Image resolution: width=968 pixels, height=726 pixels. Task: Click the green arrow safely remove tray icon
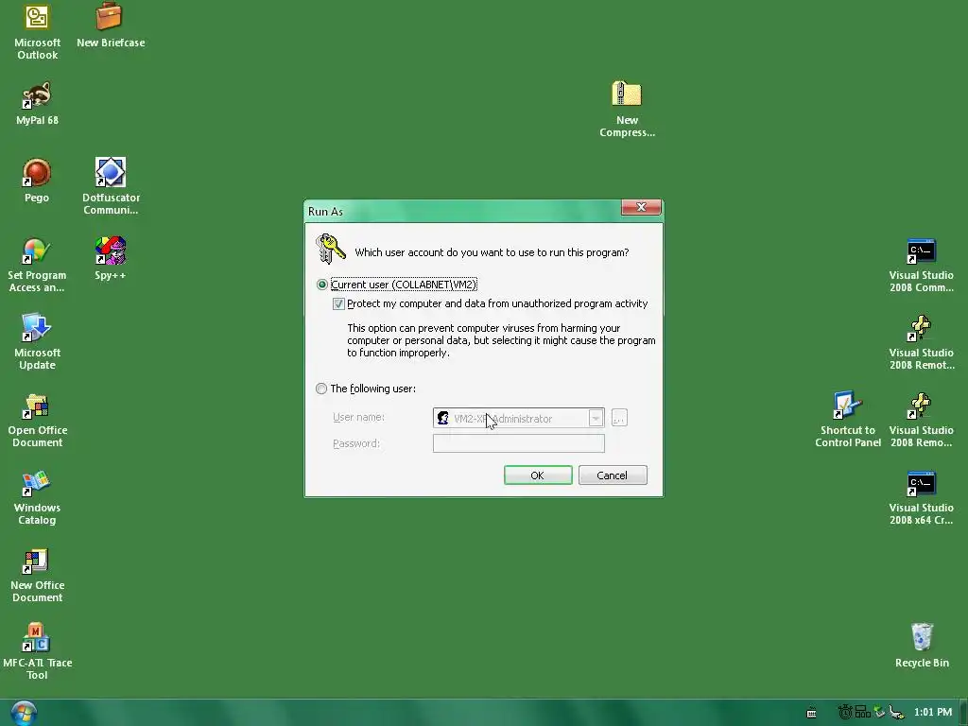click(x=879, y=712)
